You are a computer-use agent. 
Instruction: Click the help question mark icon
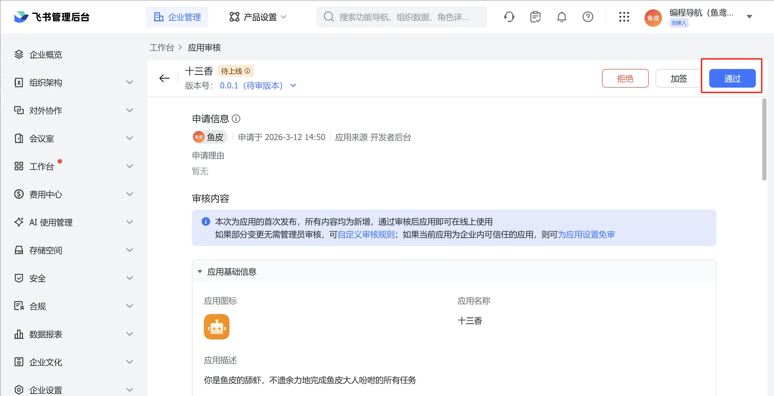pyautogui.click(x=587, y=17)
